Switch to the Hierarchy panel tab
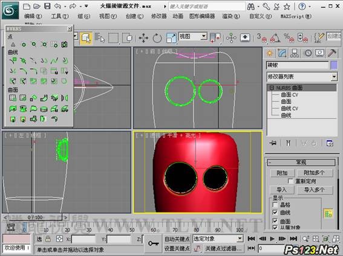Viewport: 343px width, 256px height. [295, 53]
